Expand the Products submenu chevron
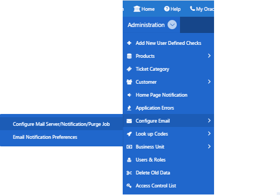This screenshot has width=280, height=195. point(209,56)
